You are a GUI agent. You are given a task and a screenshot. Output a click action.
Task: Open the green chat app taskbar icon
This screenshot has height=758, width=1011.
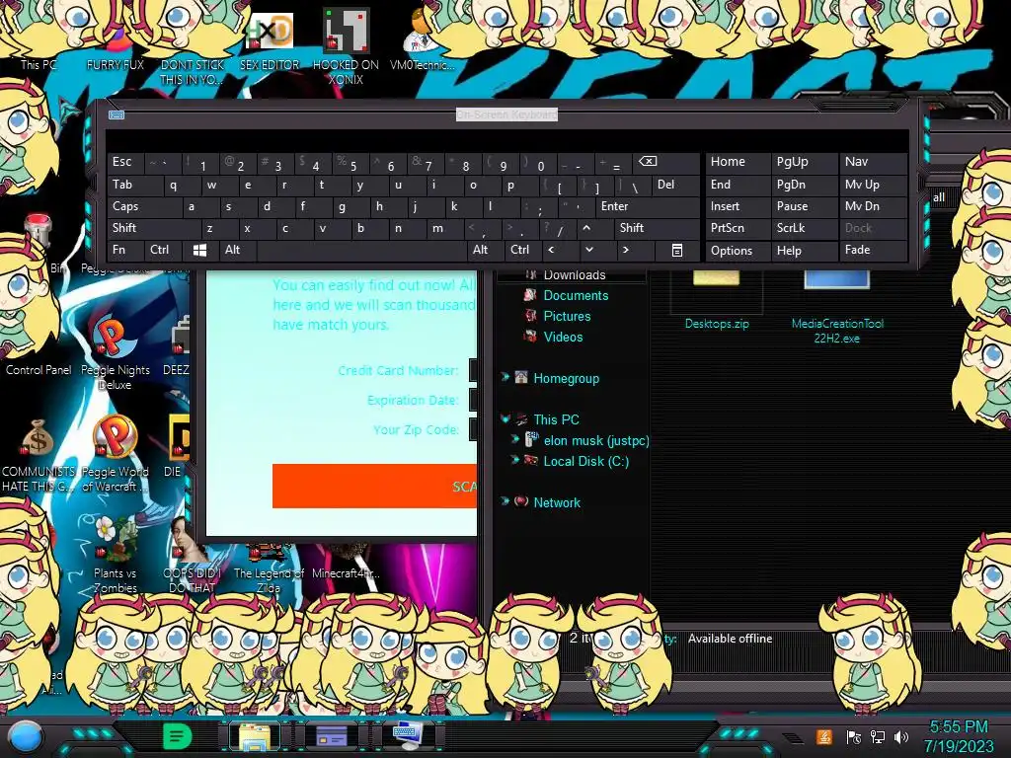[177, 736]
